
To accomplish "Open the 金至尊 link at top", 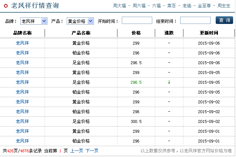I will [204, 6].
